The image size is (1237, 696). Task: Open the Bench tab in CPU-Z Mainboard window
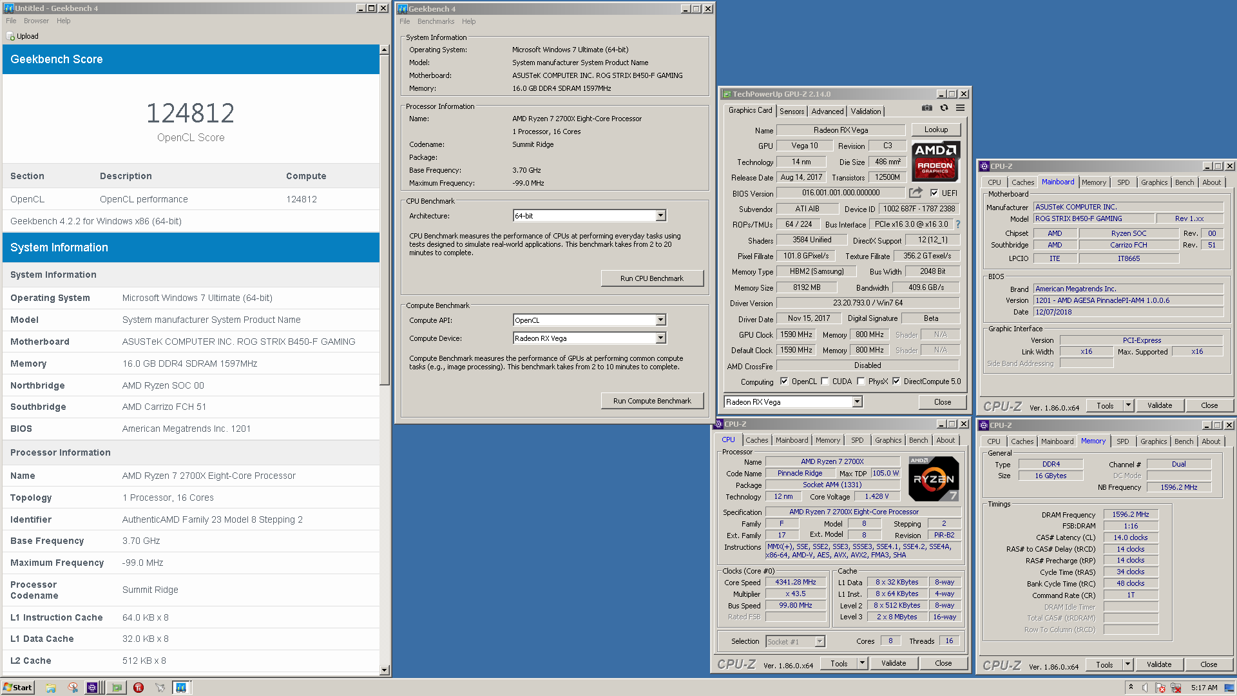[1184, 182]
